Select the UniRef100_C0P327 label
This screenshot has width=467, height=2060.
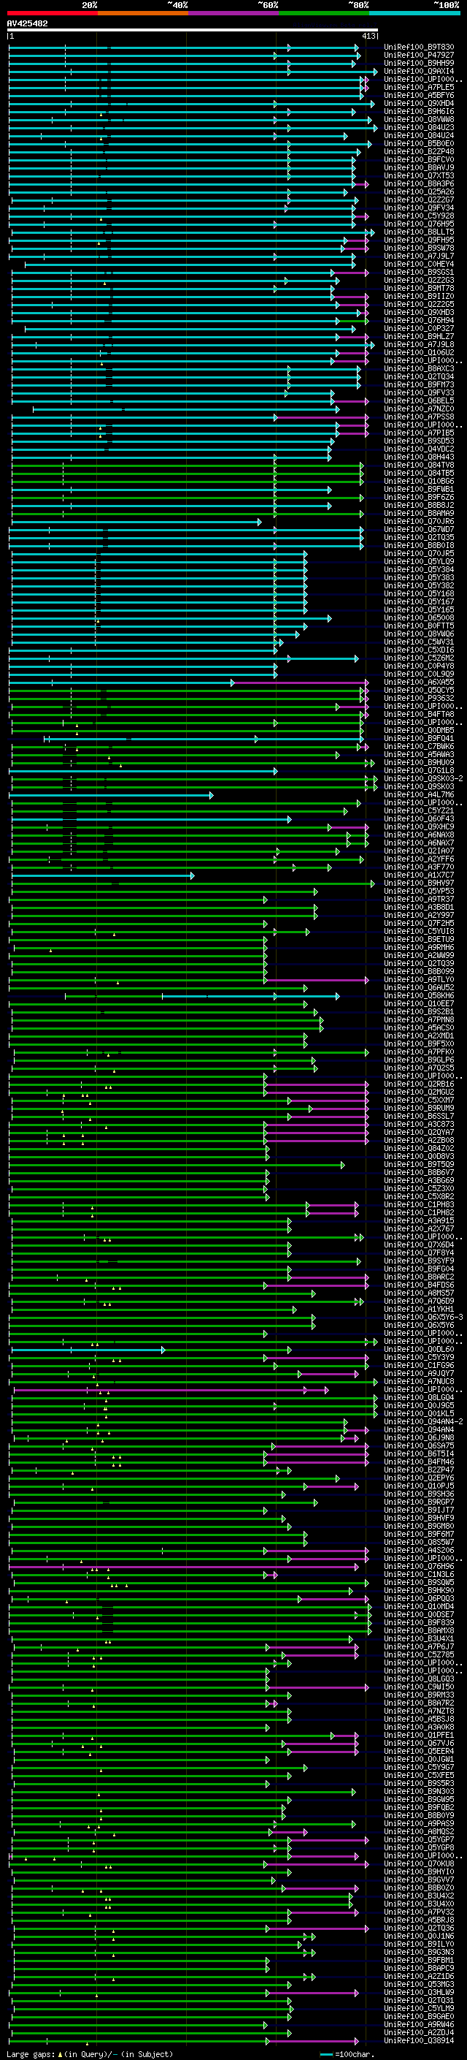[419, 329]
